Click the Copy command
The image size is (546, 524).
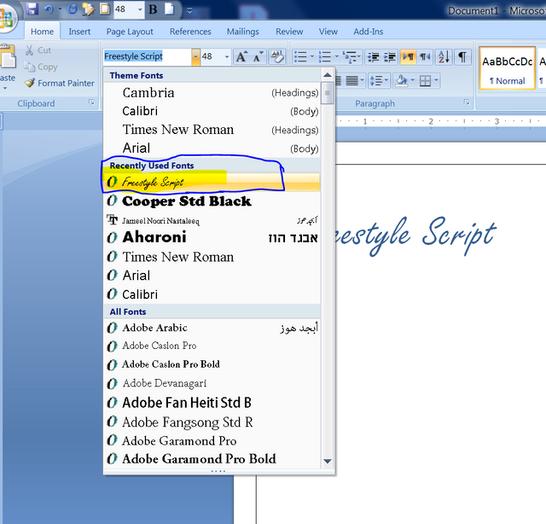click(41, 67)
